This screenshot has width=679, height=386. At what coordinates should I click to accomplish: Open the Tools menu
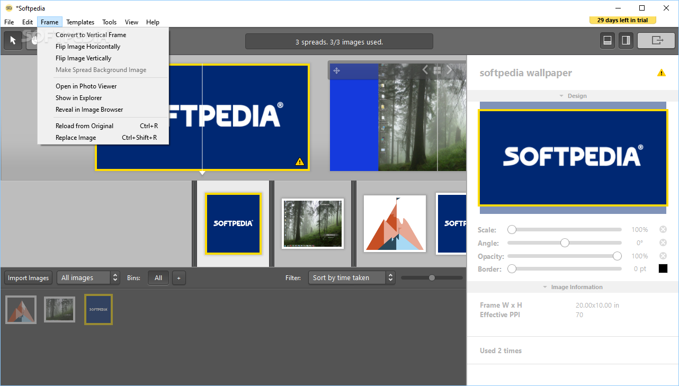coord(110,22)
